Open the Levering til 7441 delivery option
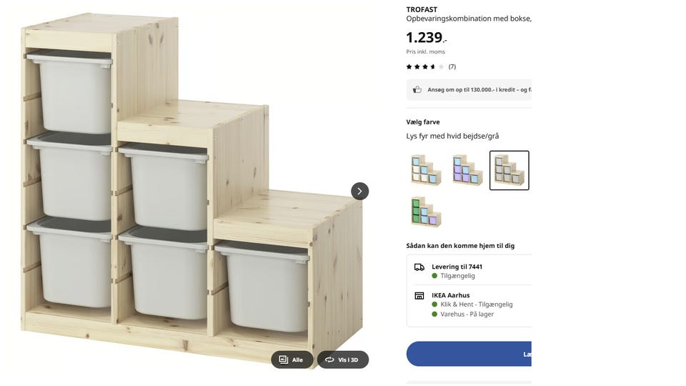This screenshot has height=386, width=686. point(457,267)
